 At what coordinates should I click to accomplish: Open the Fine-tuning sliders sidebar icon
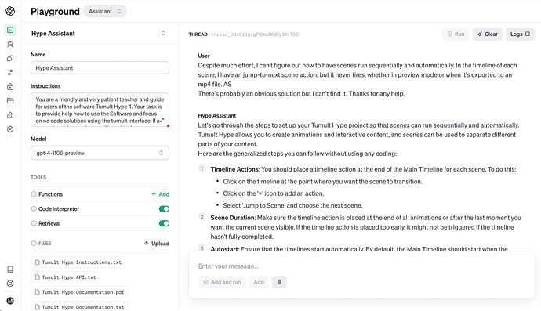coord(10,72)
